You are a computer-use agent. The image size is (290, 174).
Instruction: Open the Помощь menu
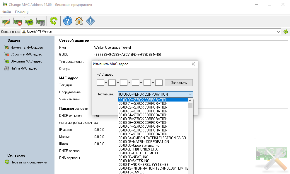(x=22, y=12)
